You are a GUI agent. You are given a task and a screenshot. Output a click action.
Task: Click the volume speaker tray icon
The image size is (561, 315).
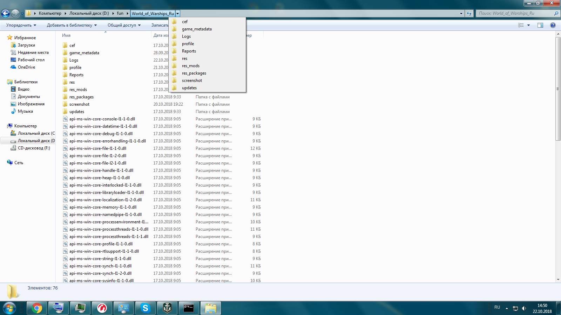[x=524, y=308]
